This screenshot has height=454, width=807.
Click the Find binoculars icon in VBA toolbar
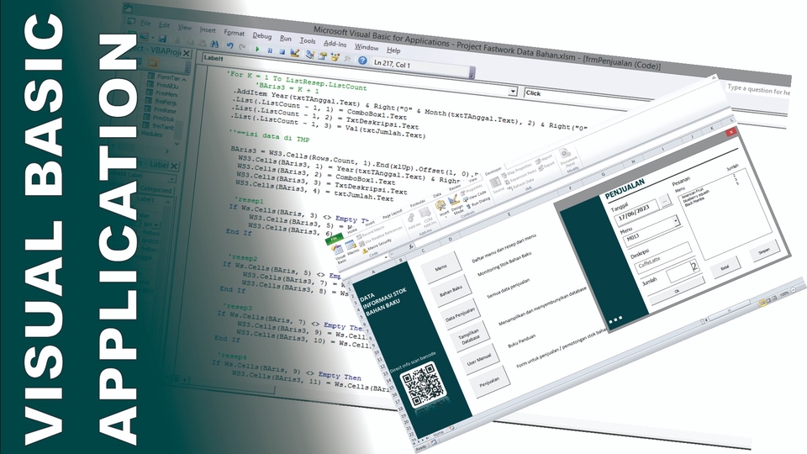pos(214,45)
